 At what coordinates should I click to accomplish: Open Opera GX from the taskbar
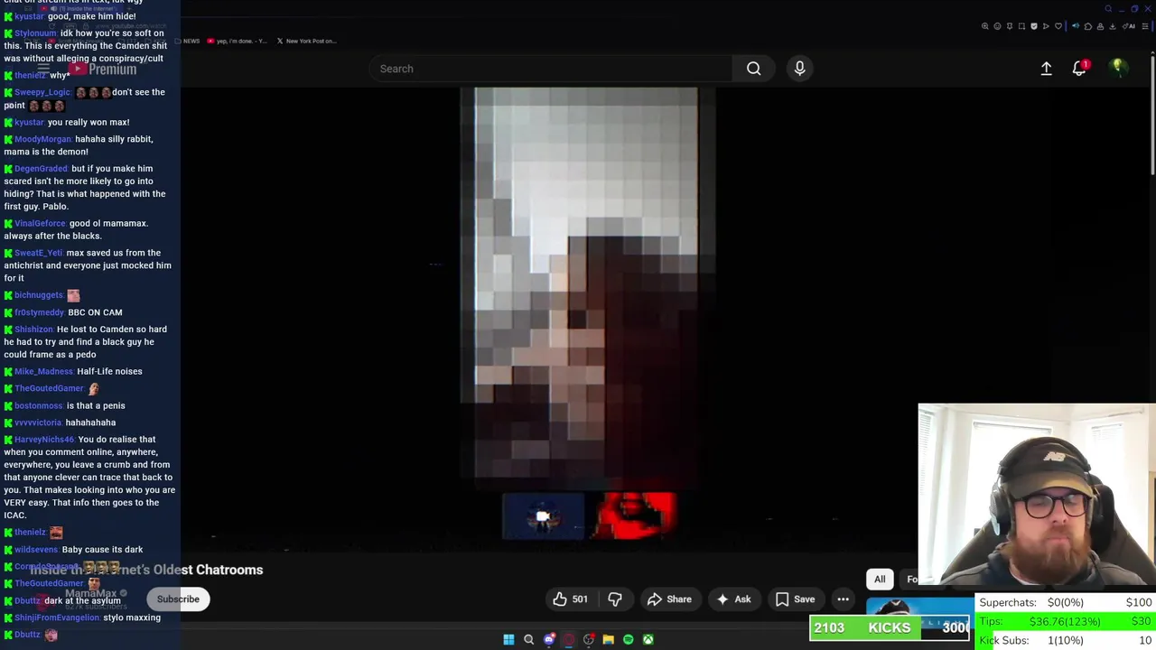click(569, 639)
